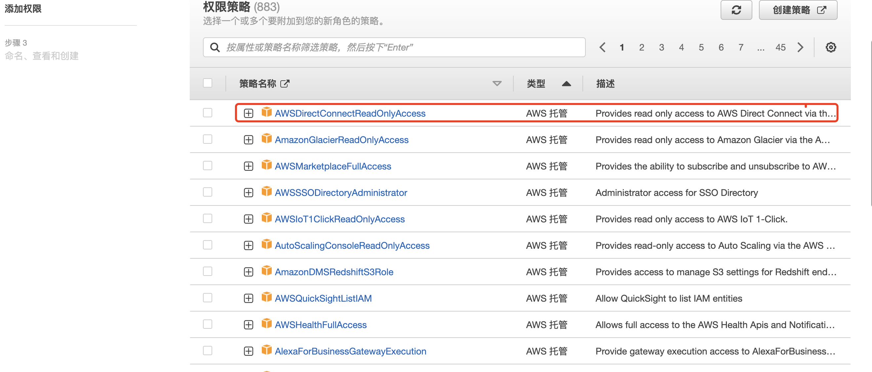
Task: Open AWSQuickSightListIAM policy link
Action: pos(323,298)
